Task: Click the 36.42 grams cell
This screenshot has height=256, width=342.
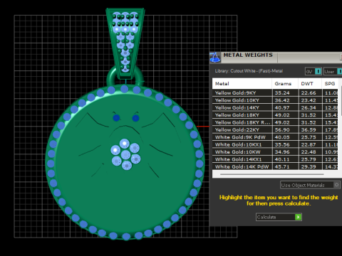Action: 285,100
